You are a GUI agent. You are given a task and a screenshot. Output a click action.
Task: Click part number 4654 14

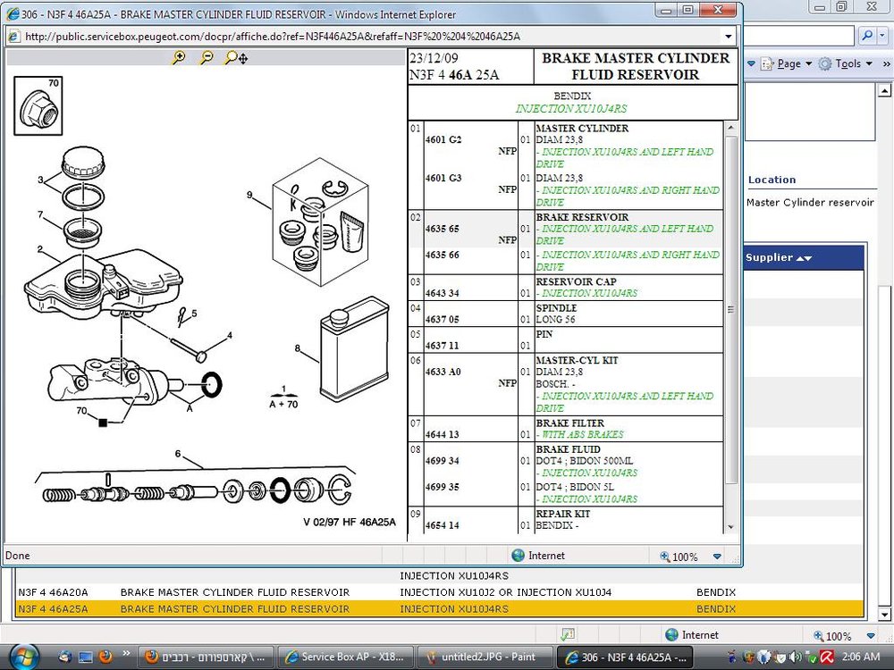pyautogui.click(x=442, y=524)
